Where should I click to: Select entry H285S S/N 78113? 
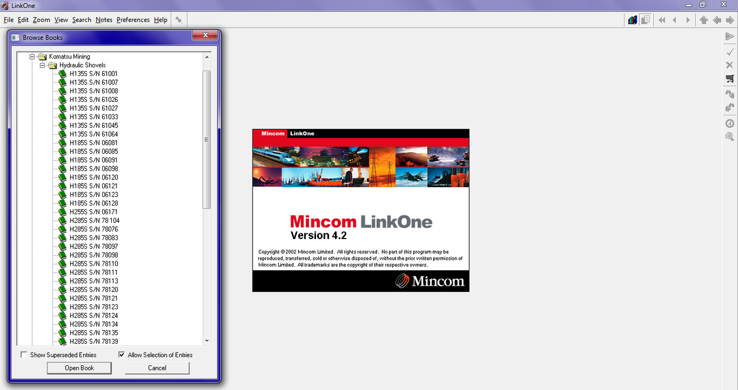(x=93, y=281)
